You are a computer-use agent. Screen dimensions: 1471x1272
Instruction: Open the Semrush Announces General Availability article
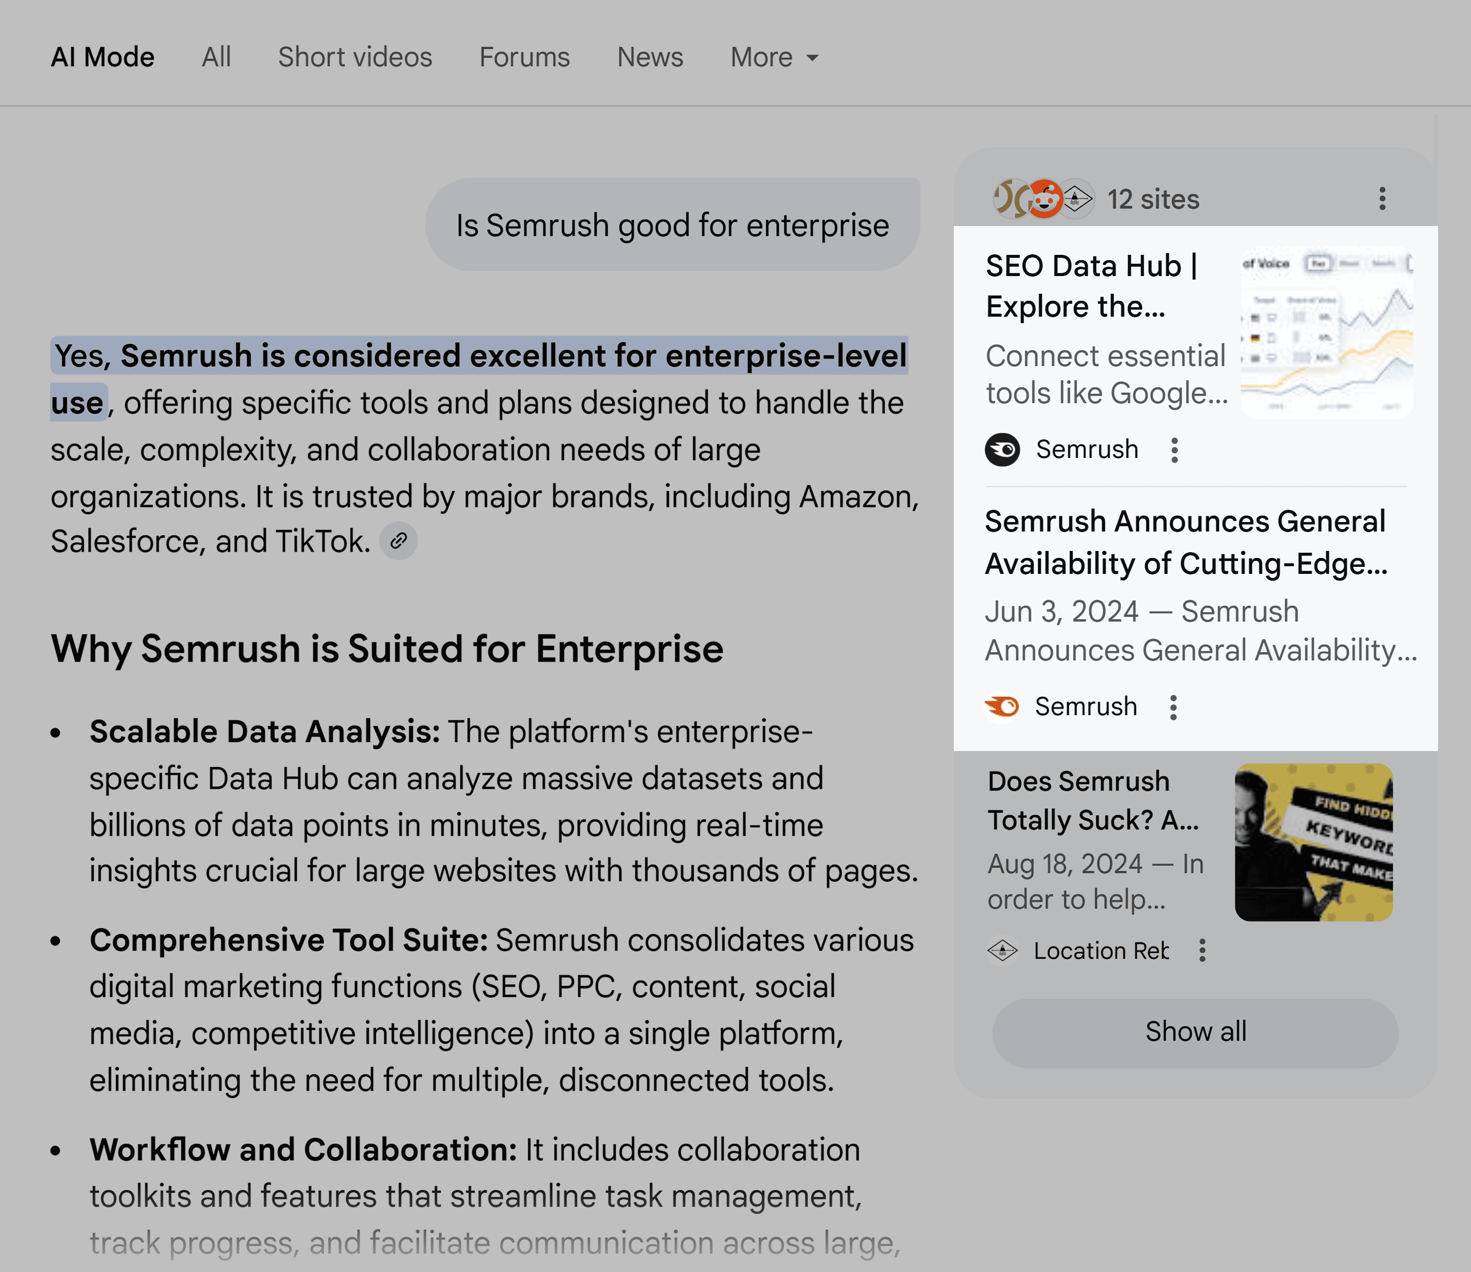1186,543
